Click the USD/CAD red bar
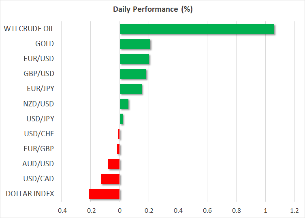Image resolution: width=305 pixels, height=218 pixels. click(x=110, y=179)
